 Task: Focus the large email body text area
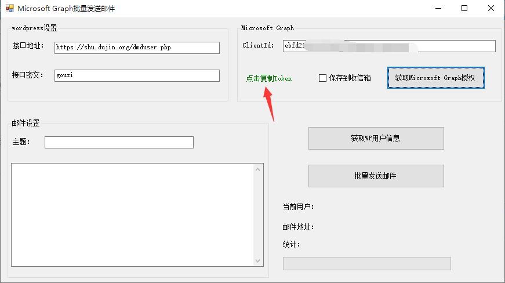(132, 215)
